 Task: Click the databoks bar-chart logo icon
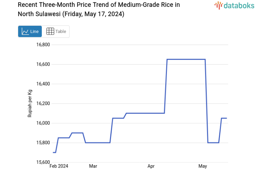pos(219,5)
